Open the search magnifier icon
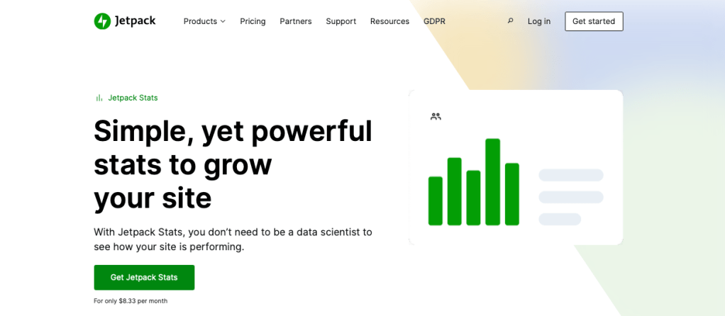Screen dimensions: 725x316 (511, 21)
